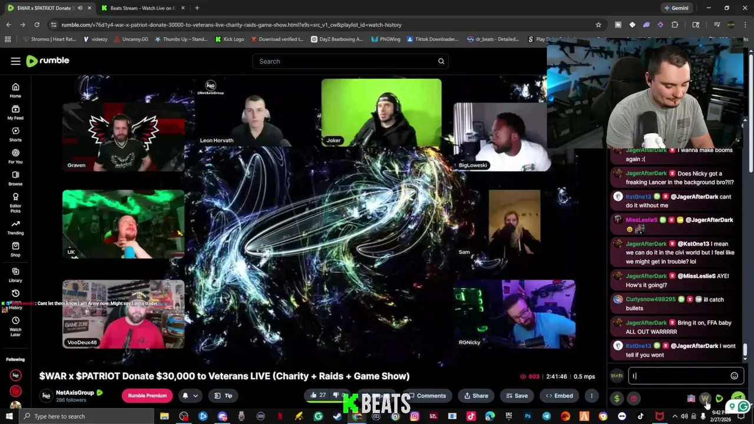Click the search magnifier icon
754x424 pixels.
pos(441,61)
